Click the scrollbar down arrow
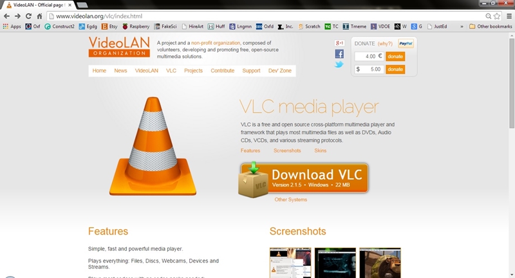The height and width of the screenshot is (278, 515). point(512,275)
